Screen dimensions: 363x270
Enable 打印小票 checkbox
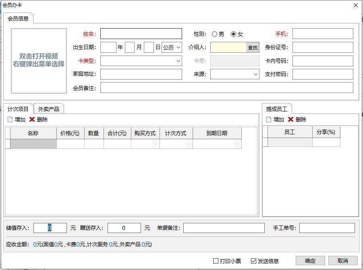[x=216, y=261]
